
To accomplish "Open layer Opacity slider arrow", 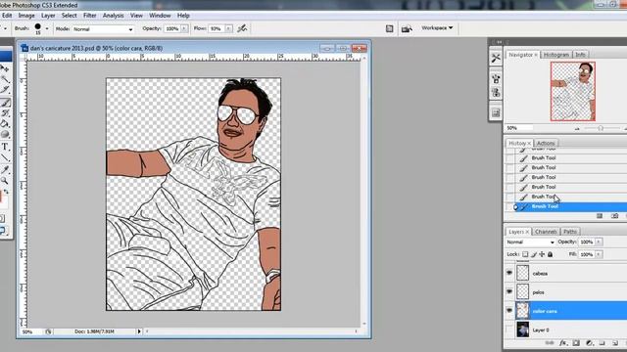I will [599, 242].
